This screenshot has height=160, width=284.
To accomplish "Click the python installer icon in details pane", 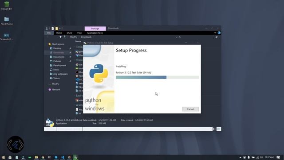I will [50, 122].
